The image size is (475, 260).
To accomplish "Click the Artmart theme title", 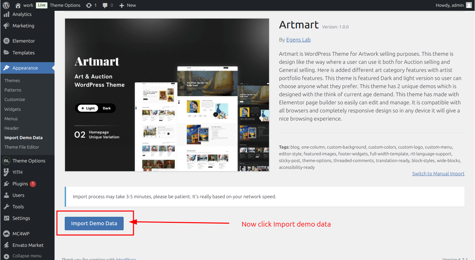I will tap(299, 25).
